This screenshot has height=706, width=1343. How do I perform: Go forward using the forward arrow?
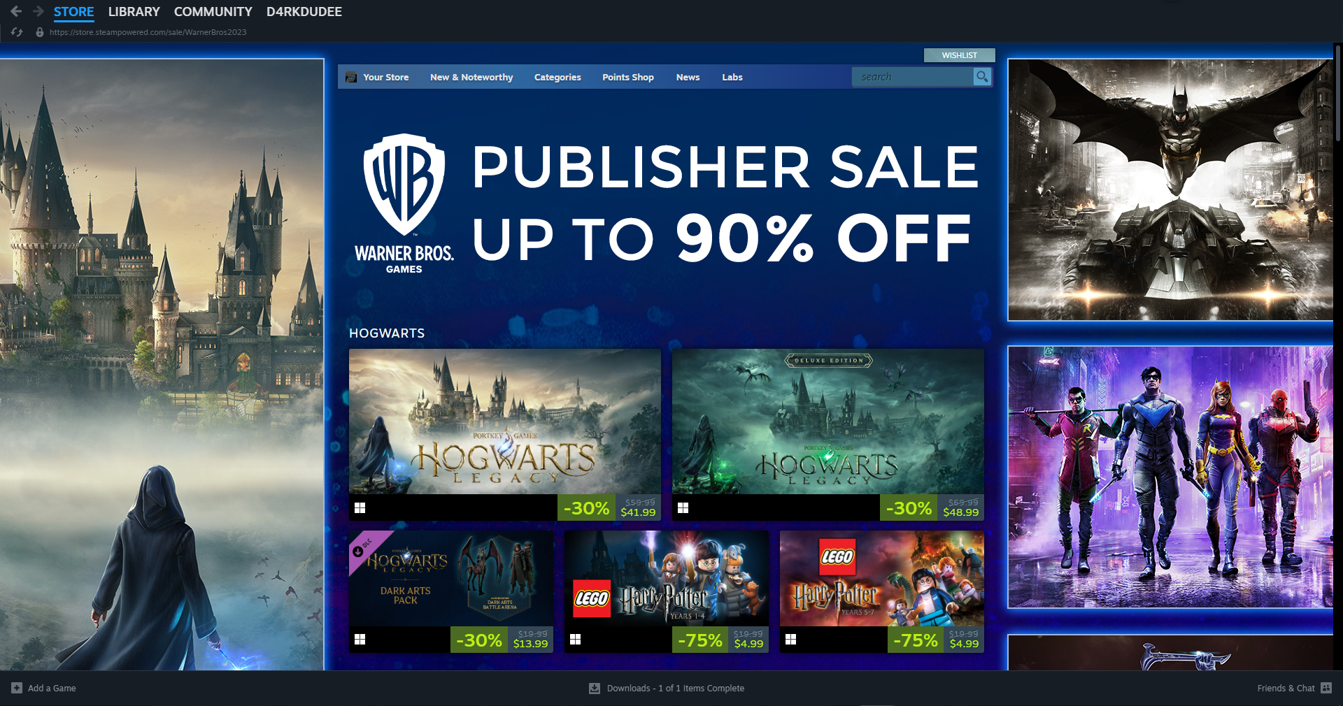pyautogui.click(x=38, y=11)
